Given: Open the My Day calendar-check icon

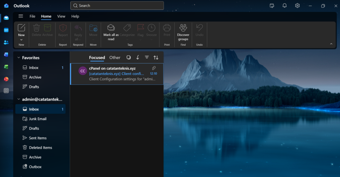Looking at the screenshot, I should [x=272, y=6].
